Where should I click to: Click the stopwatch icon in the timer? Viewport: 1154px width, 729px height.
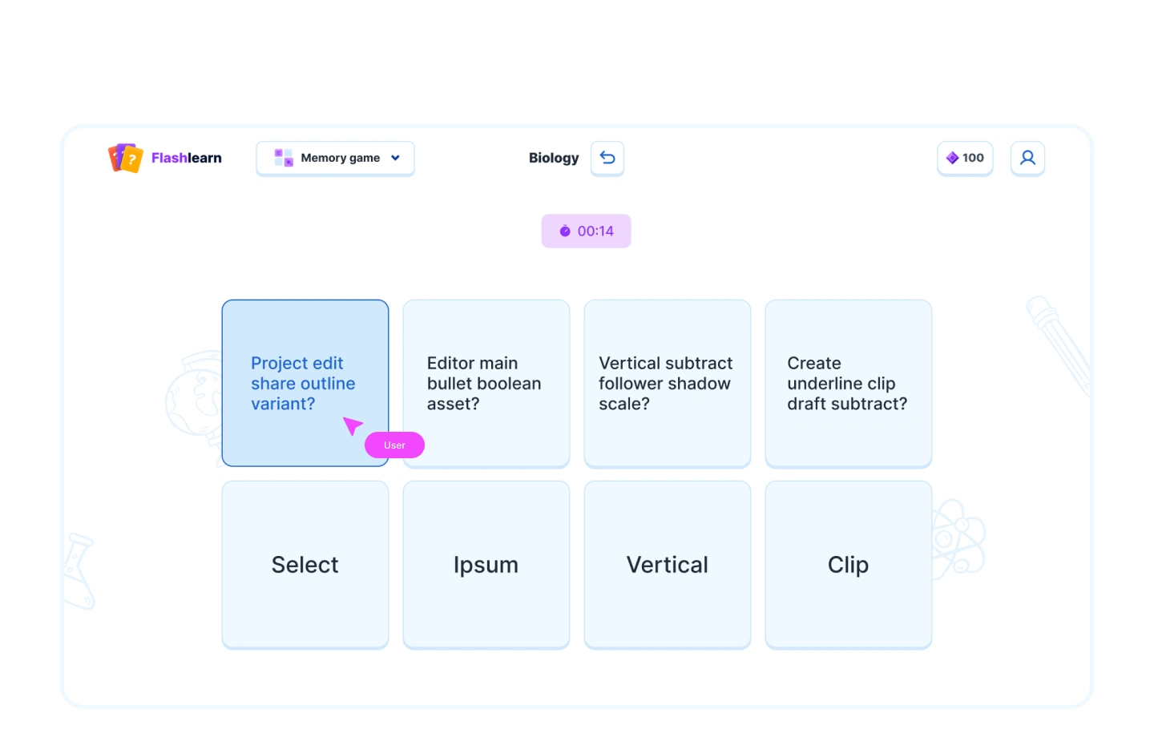pyautogui.click(x=565, y=232)
